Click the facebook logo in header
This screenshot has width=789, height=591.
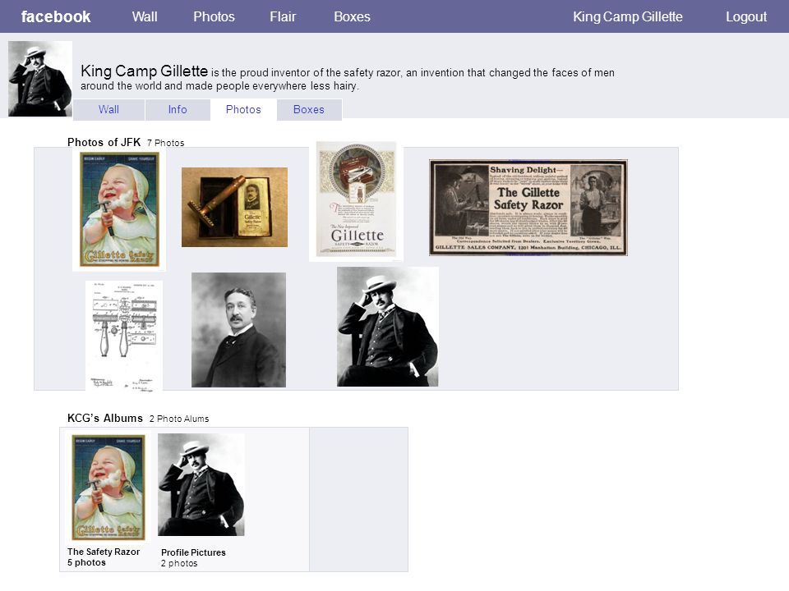(56, 16)
